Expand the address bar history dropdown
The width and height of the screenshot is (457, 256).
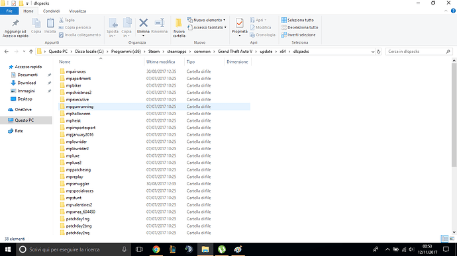pyautogui.click(x=373, y=52)
